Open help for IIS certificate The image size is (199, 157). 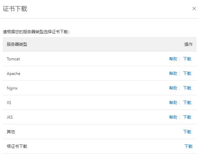[x=173, y=102]
